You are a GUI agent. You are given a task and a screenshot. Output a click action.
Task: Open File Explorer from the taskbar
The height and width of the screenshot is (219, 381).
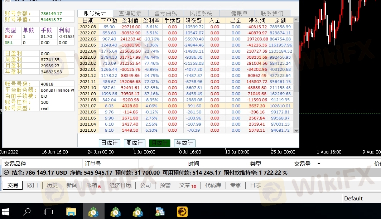(x=71, y=211)
